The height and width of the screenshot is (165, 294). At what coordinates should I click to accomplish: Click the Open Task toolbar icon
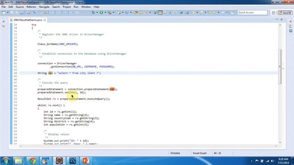tap(141, 12)
